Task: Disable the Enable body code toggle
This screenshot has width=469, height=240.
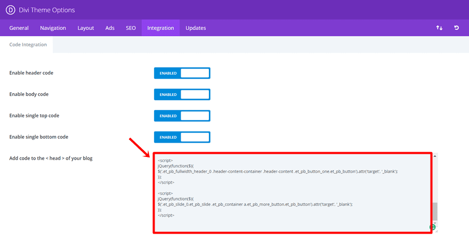Action: click(x=182, y=95)
